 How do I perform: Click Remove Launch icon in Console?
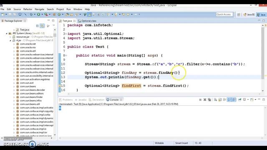point(205,100)
